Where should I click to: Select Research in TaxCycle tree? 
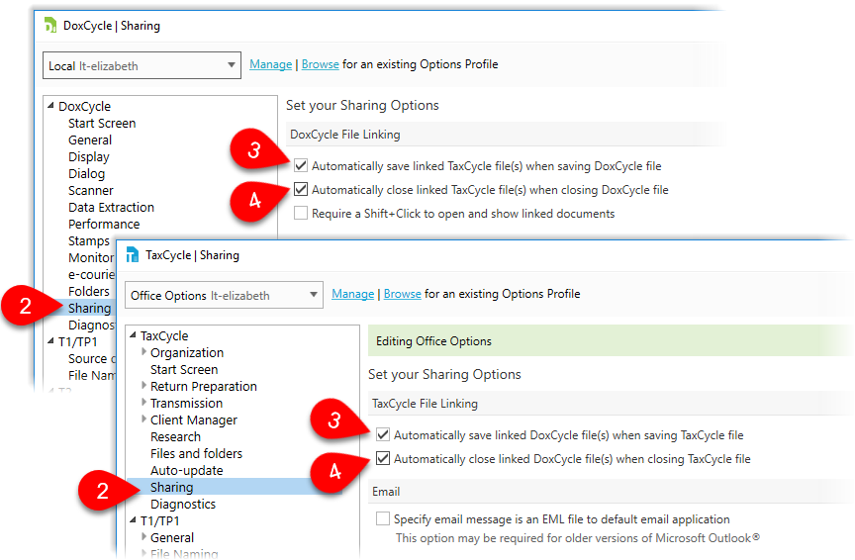pyautogui.click(x=175, y=436)
